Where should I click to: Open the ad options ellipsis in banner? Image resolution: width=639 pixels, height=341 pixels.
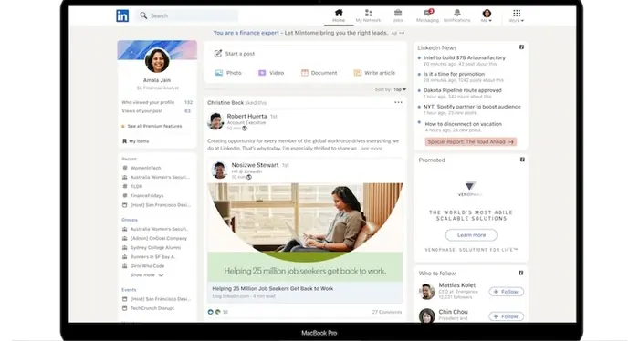[x=403, y=33]
